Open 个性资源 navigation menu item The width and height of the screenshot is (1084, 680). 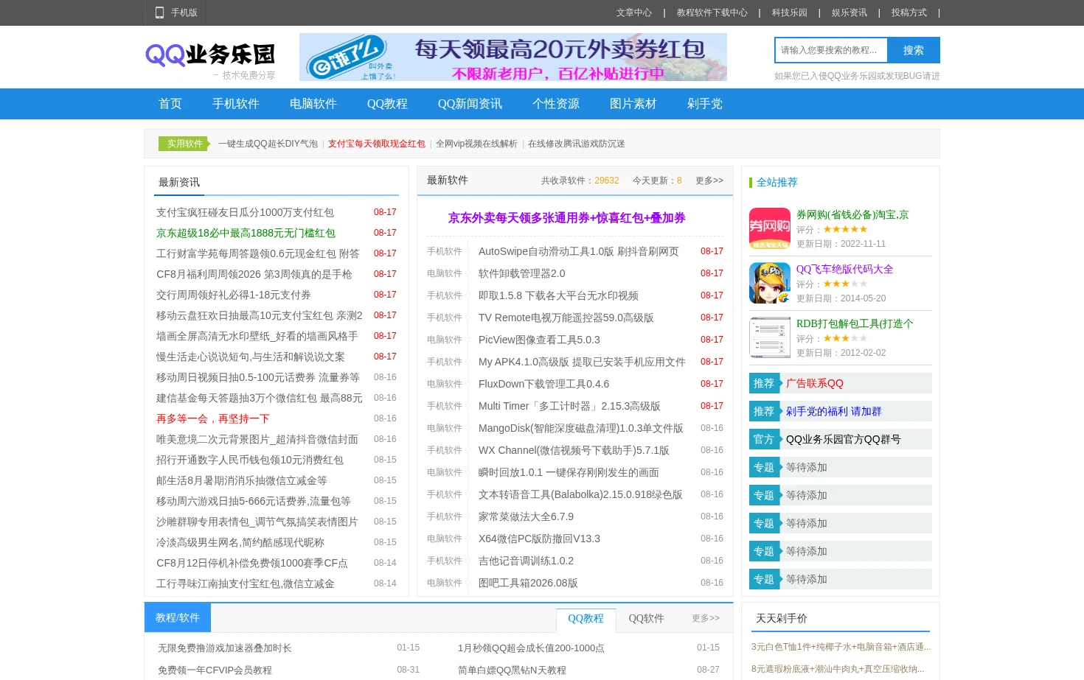(556, 104)
